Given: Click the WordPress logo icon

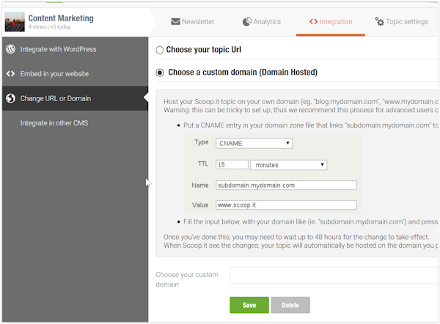Looking at the screenshot, I should tap(10, 49).
